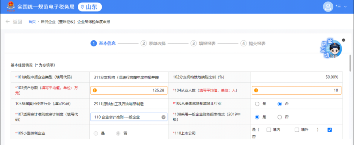This screenshot has height=145, width=354.
Task: Click the 2511|原油加工及石油制品制造 industry value
Action: (119, 104)
